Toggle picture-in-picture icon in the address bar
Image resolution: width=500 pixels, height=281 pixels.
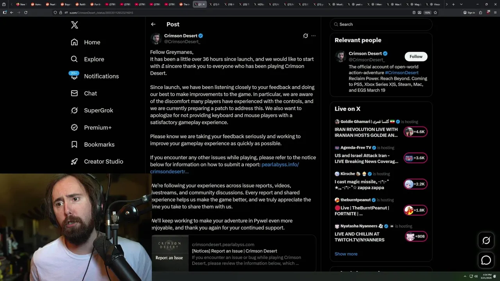[x=420, y=12]
